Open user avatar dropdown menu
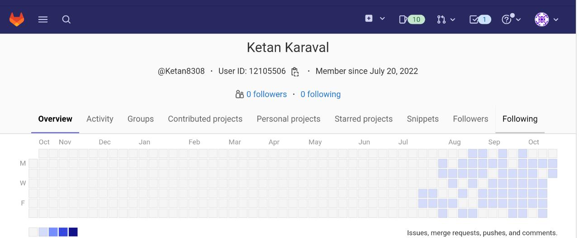This screenshot has width=579, height=238. click(x=546, y=19)
